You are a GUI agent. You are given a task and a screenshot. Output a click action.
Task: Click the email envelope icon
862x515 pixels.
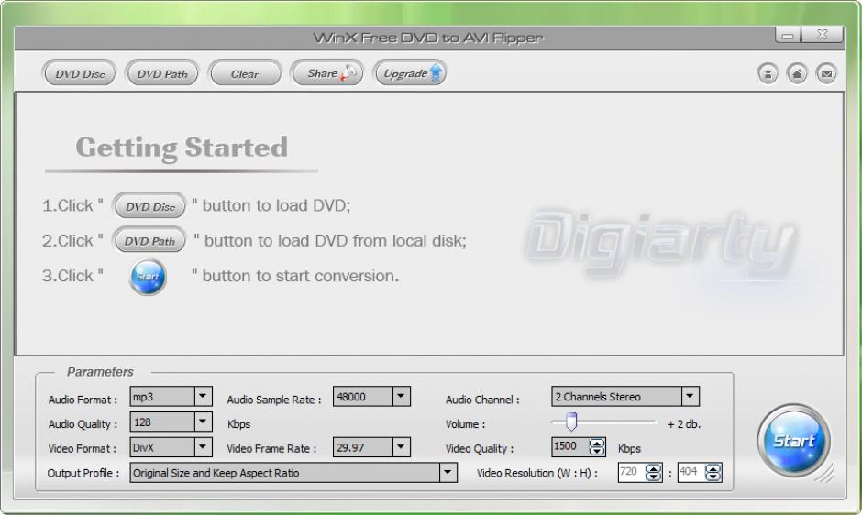tap(825, 73)
